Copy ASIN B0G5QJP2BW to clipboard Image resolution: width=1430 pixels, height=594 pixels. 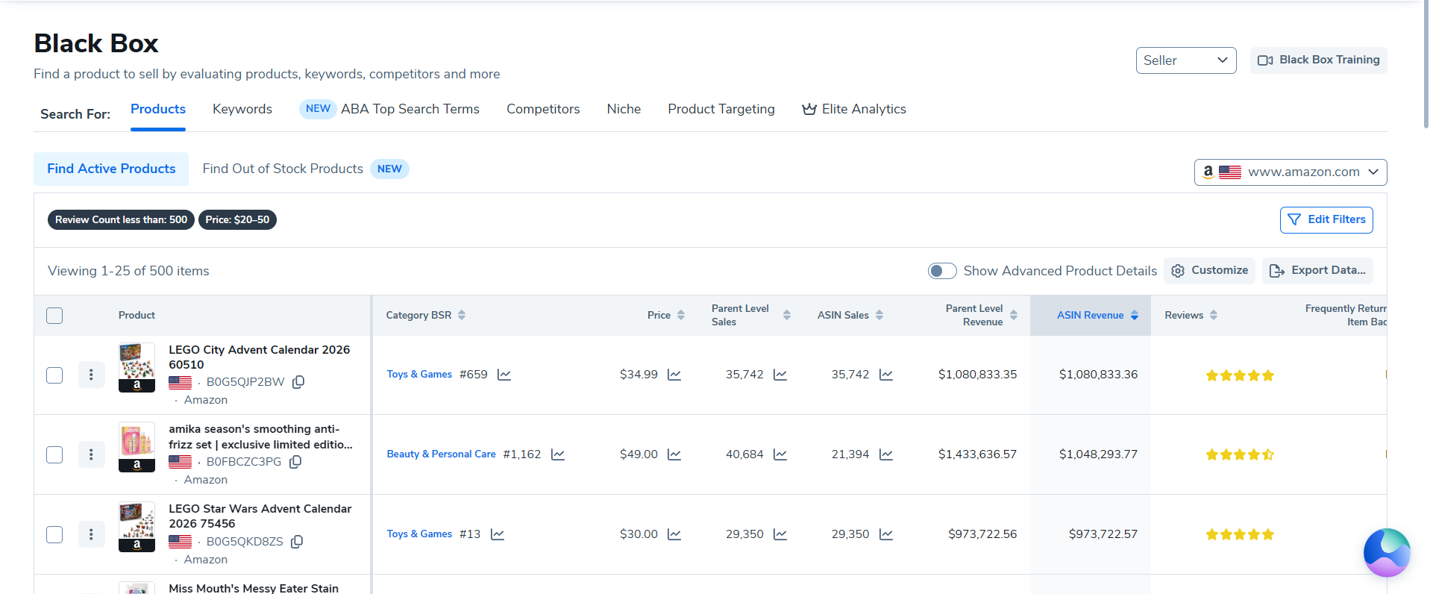click(x=298, y=382)
